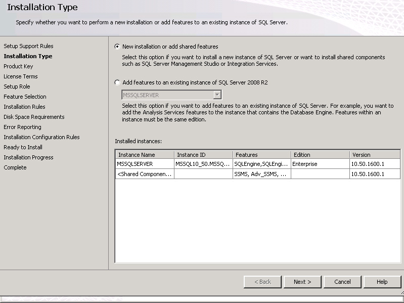Click the Enterprise edition cell
The image size is (404, 303).
(x=320, y=164)
